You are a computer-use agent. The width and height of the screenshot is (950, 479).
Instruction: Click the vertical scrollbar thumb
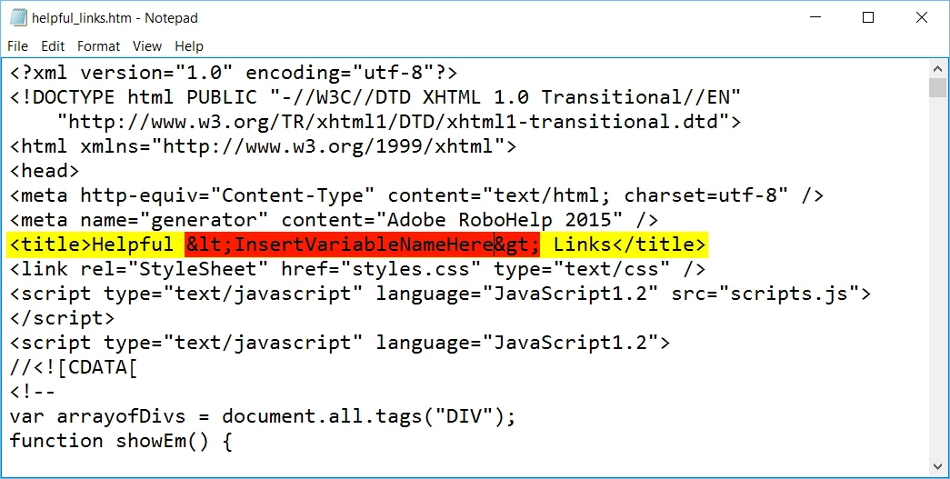coord(938,88)
